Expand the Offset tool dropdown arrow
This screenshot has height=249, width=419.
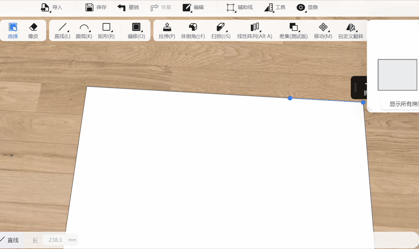[x=142, y=31]
